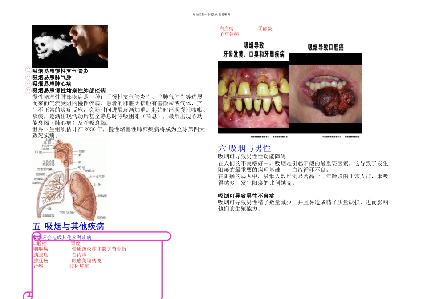The width and height of the screenshot is (423, 299).
Task: Click the line 吸烟易患慢性支气管炎
Action: pyautogui.click(x=60, y=71)
